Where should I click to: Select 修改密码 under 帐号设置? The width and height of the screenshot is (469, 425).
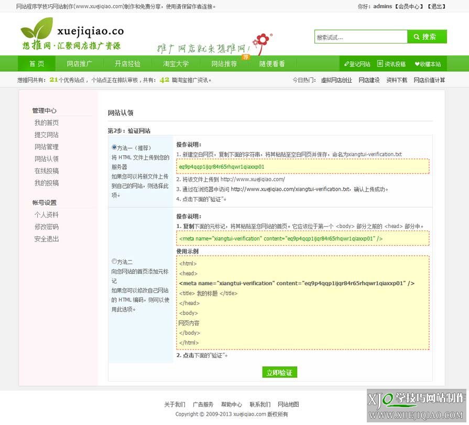[x=47, y=227]
